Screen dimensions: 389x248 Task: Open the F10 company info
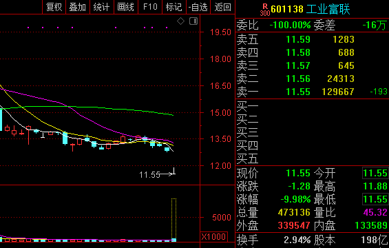pyautogui.click(x=150, y=7)
